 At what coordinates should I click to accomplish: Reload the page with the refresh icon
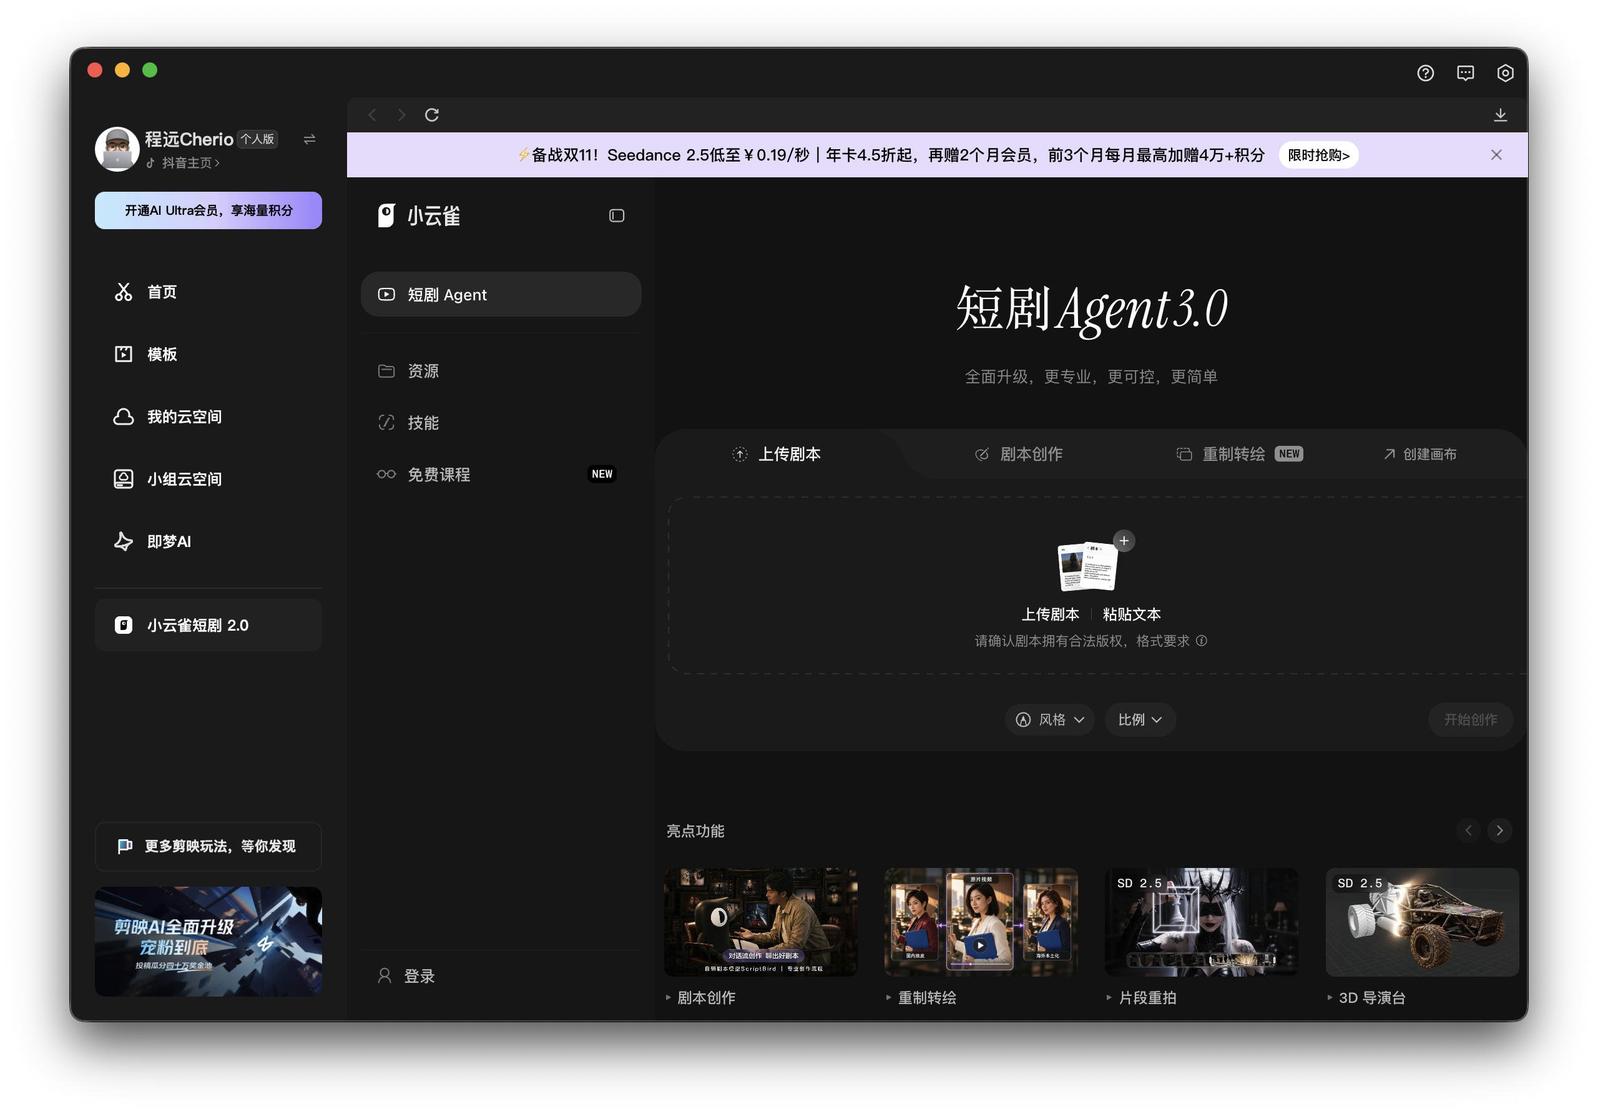[431, 115]
